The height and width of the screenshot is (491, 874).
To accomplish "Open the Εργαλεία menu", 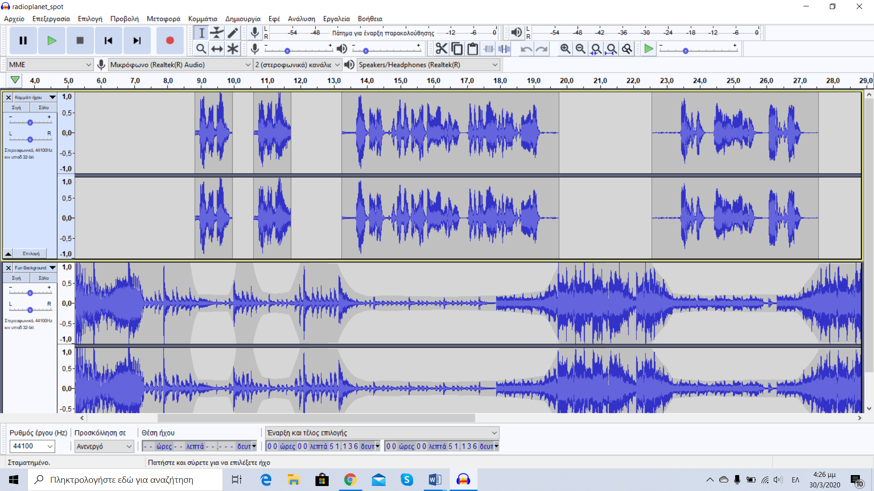I will 336,19.
